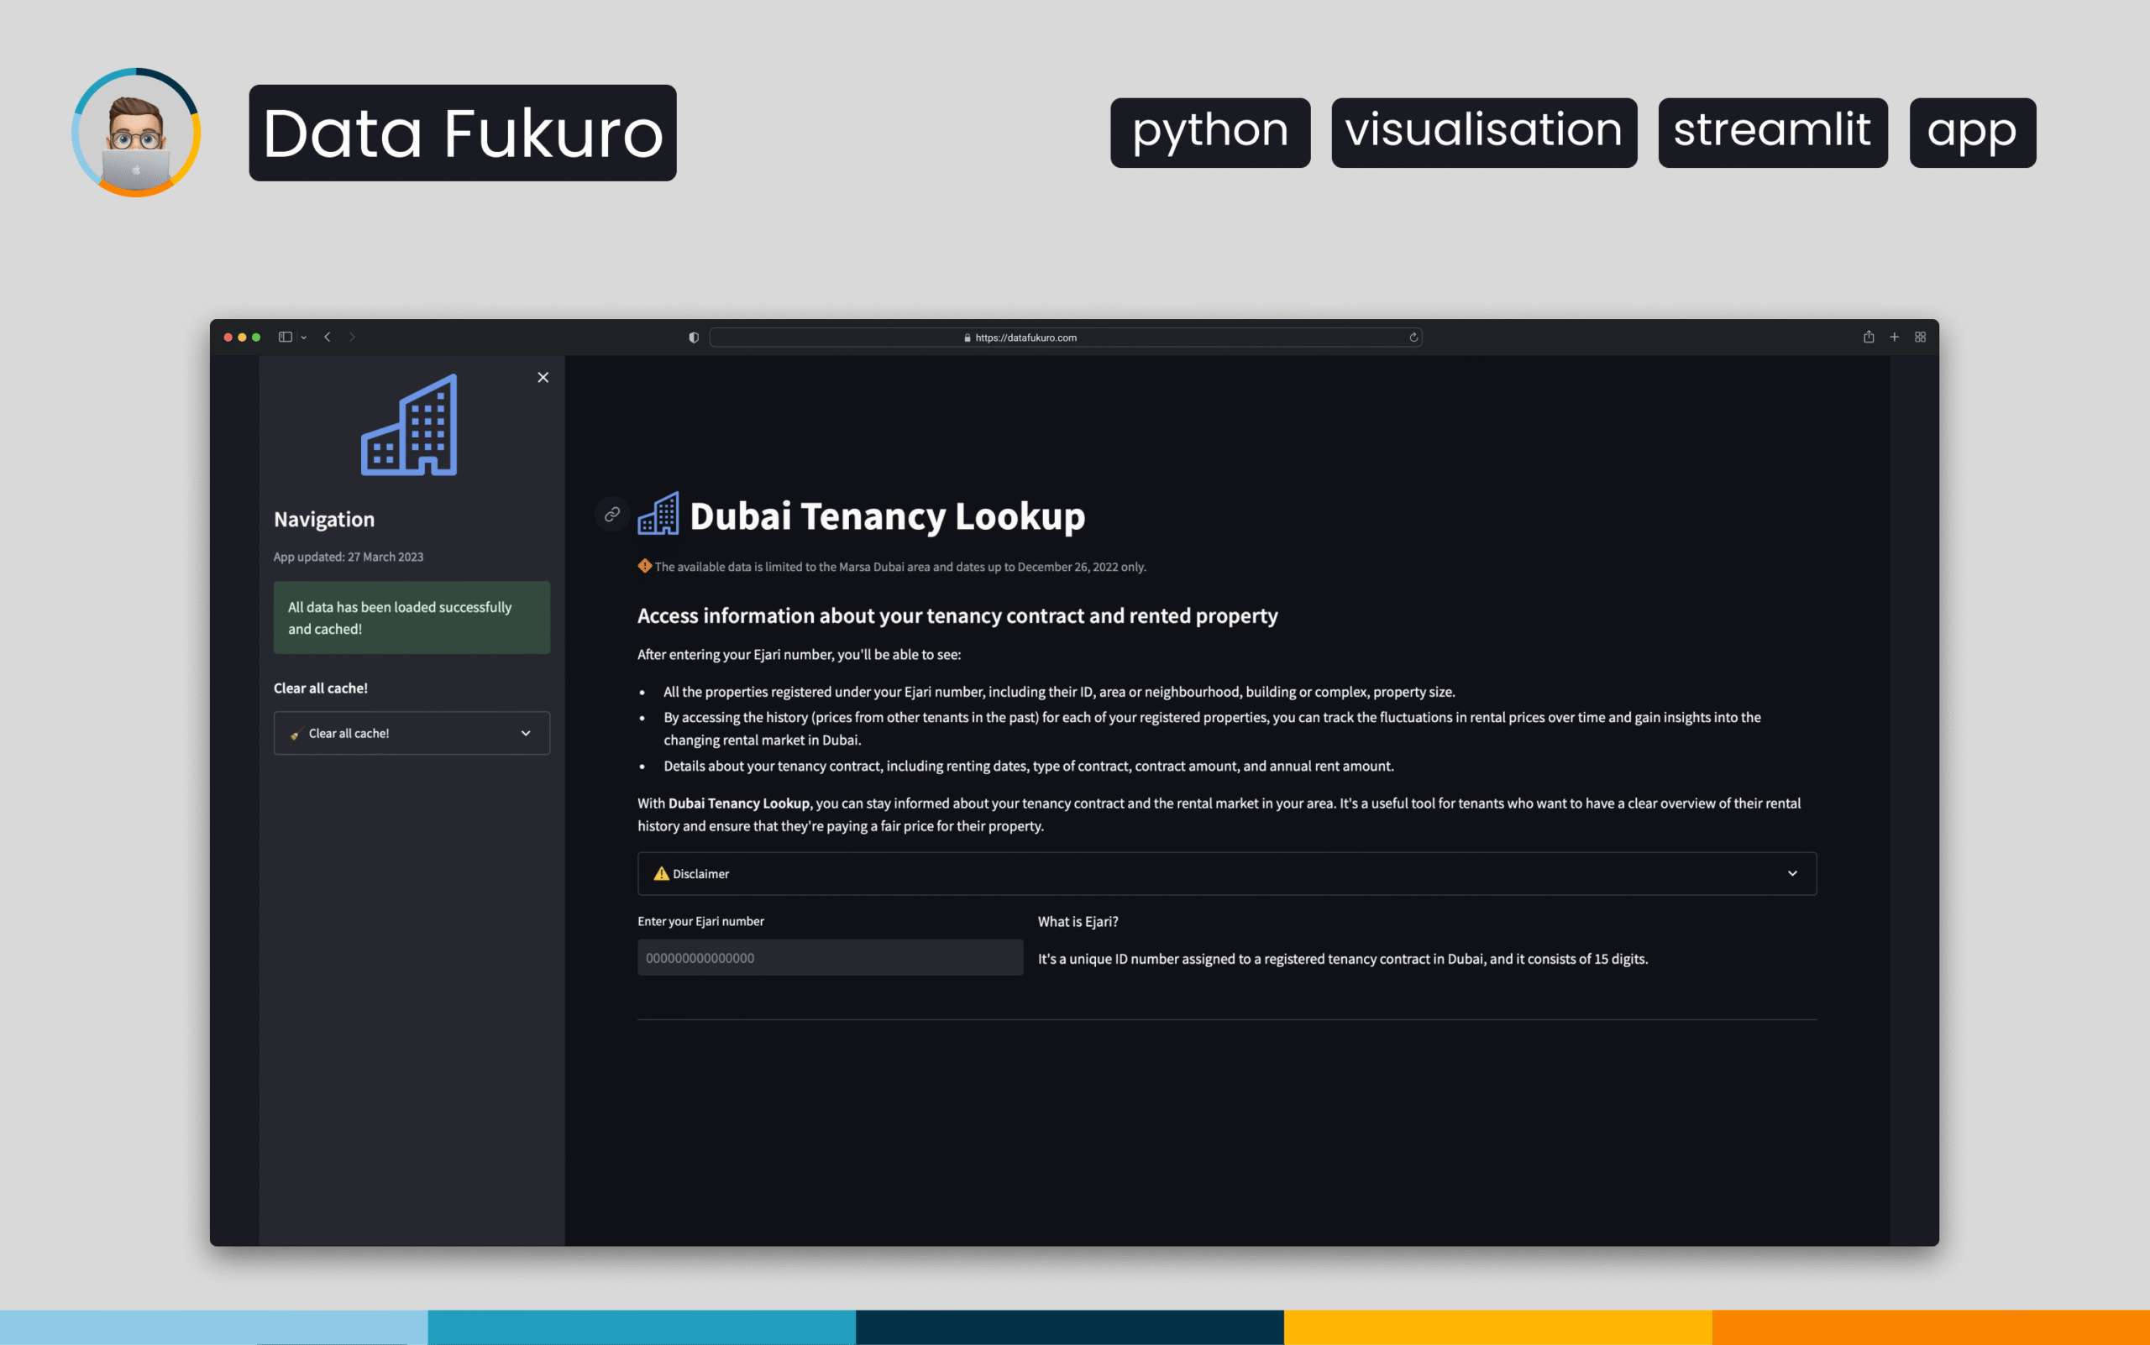This screenshot has width=2150, height=1345.
Task: Toggle the Safari sidebar icon
Action: point(284,338)
